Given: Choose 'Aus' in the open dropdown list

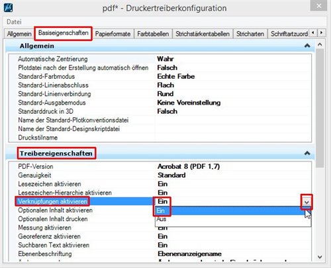Looking at the screenshot, I should (x=233, y=219).
